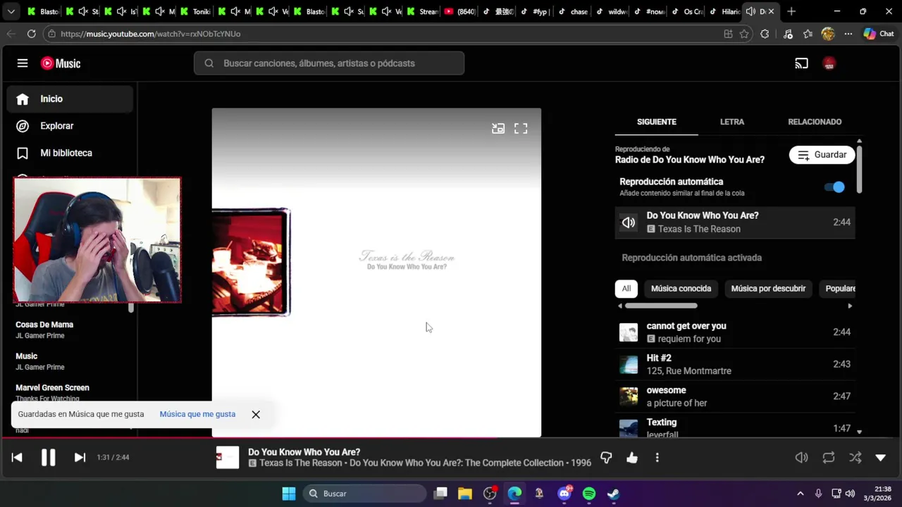Switch to the SIGUIENTE tab

click(x=657, y=122)
